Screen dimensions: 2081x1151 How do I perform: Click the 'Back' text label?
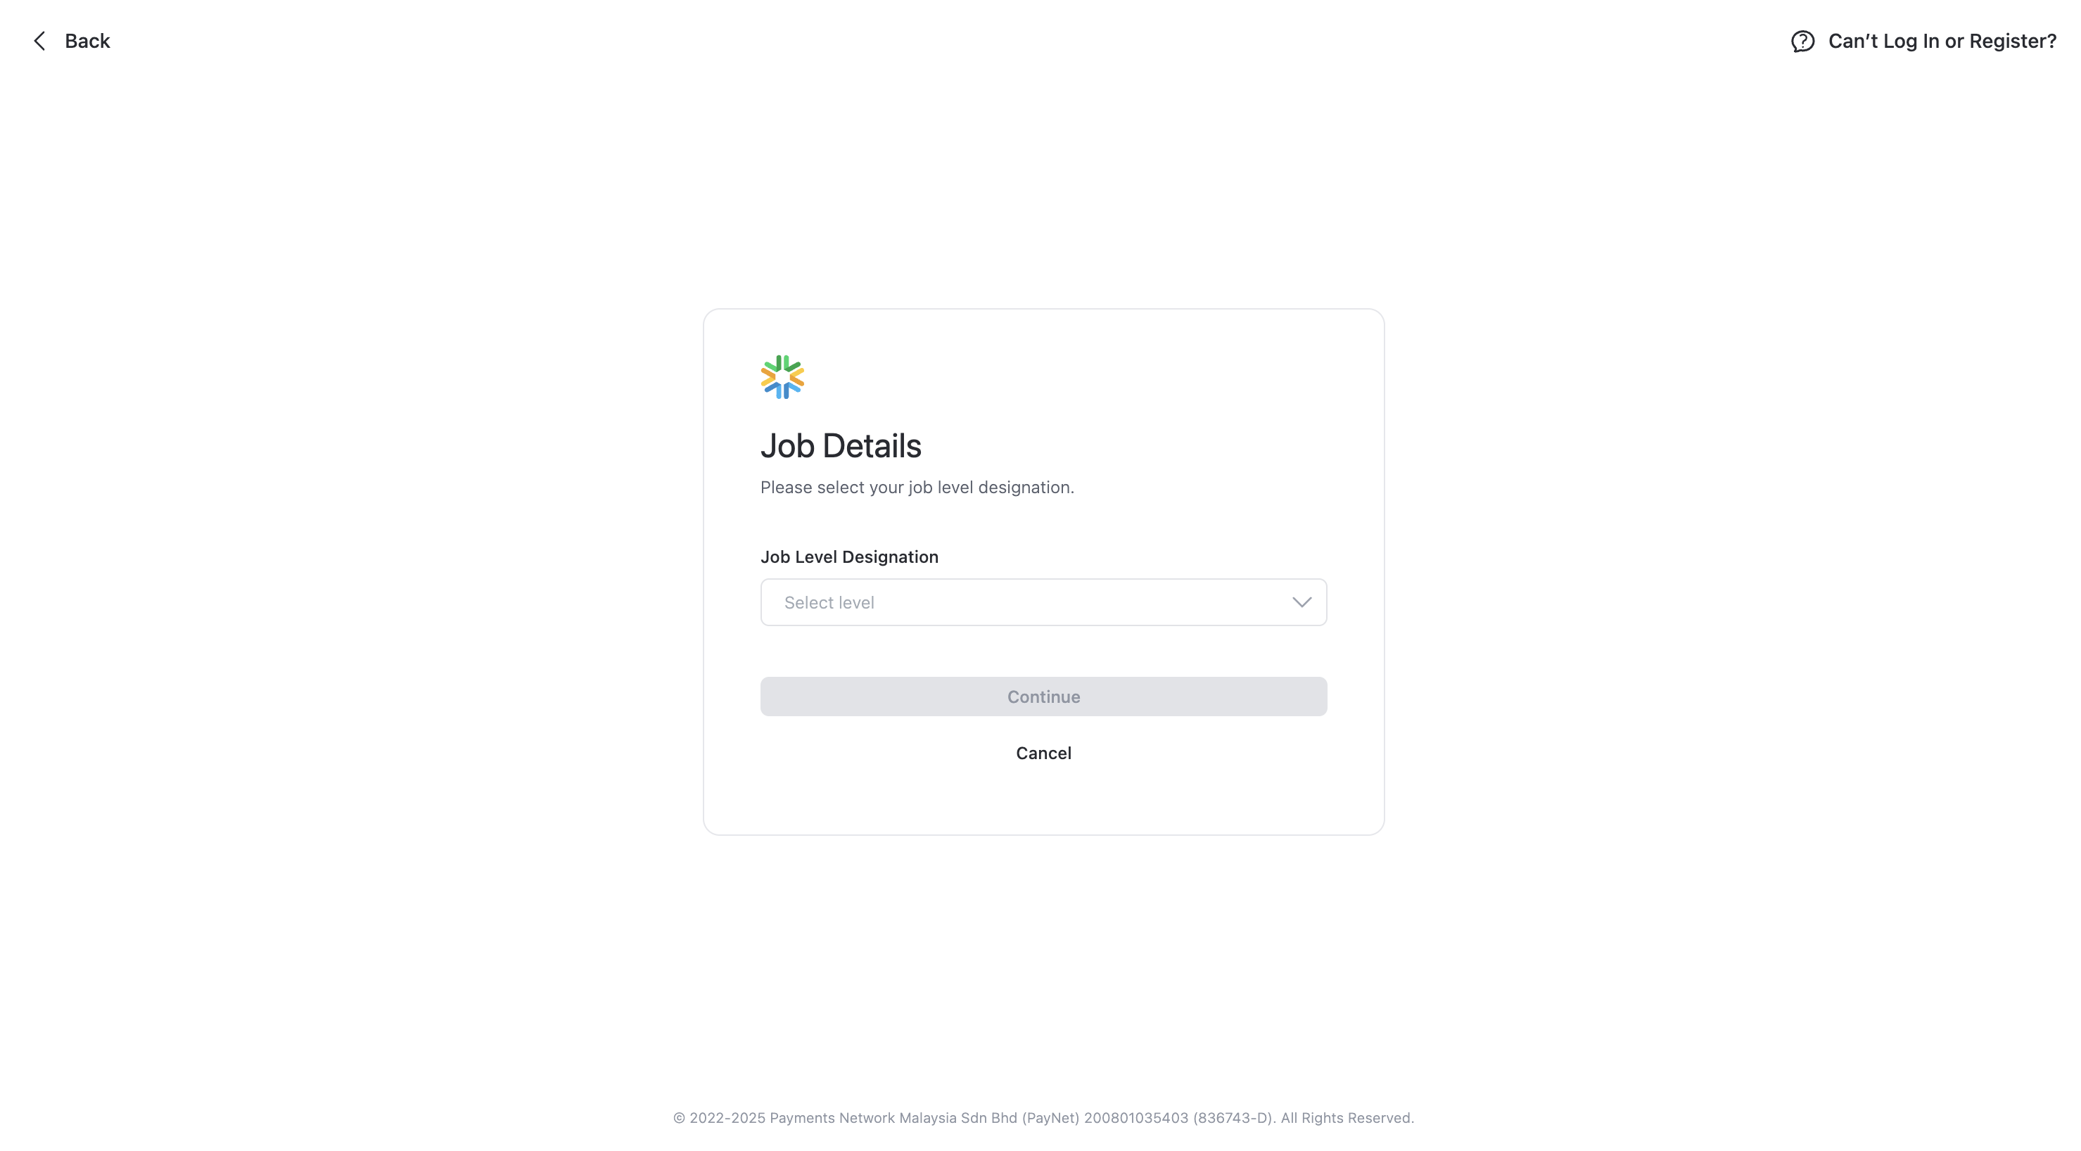click(87, 42)
